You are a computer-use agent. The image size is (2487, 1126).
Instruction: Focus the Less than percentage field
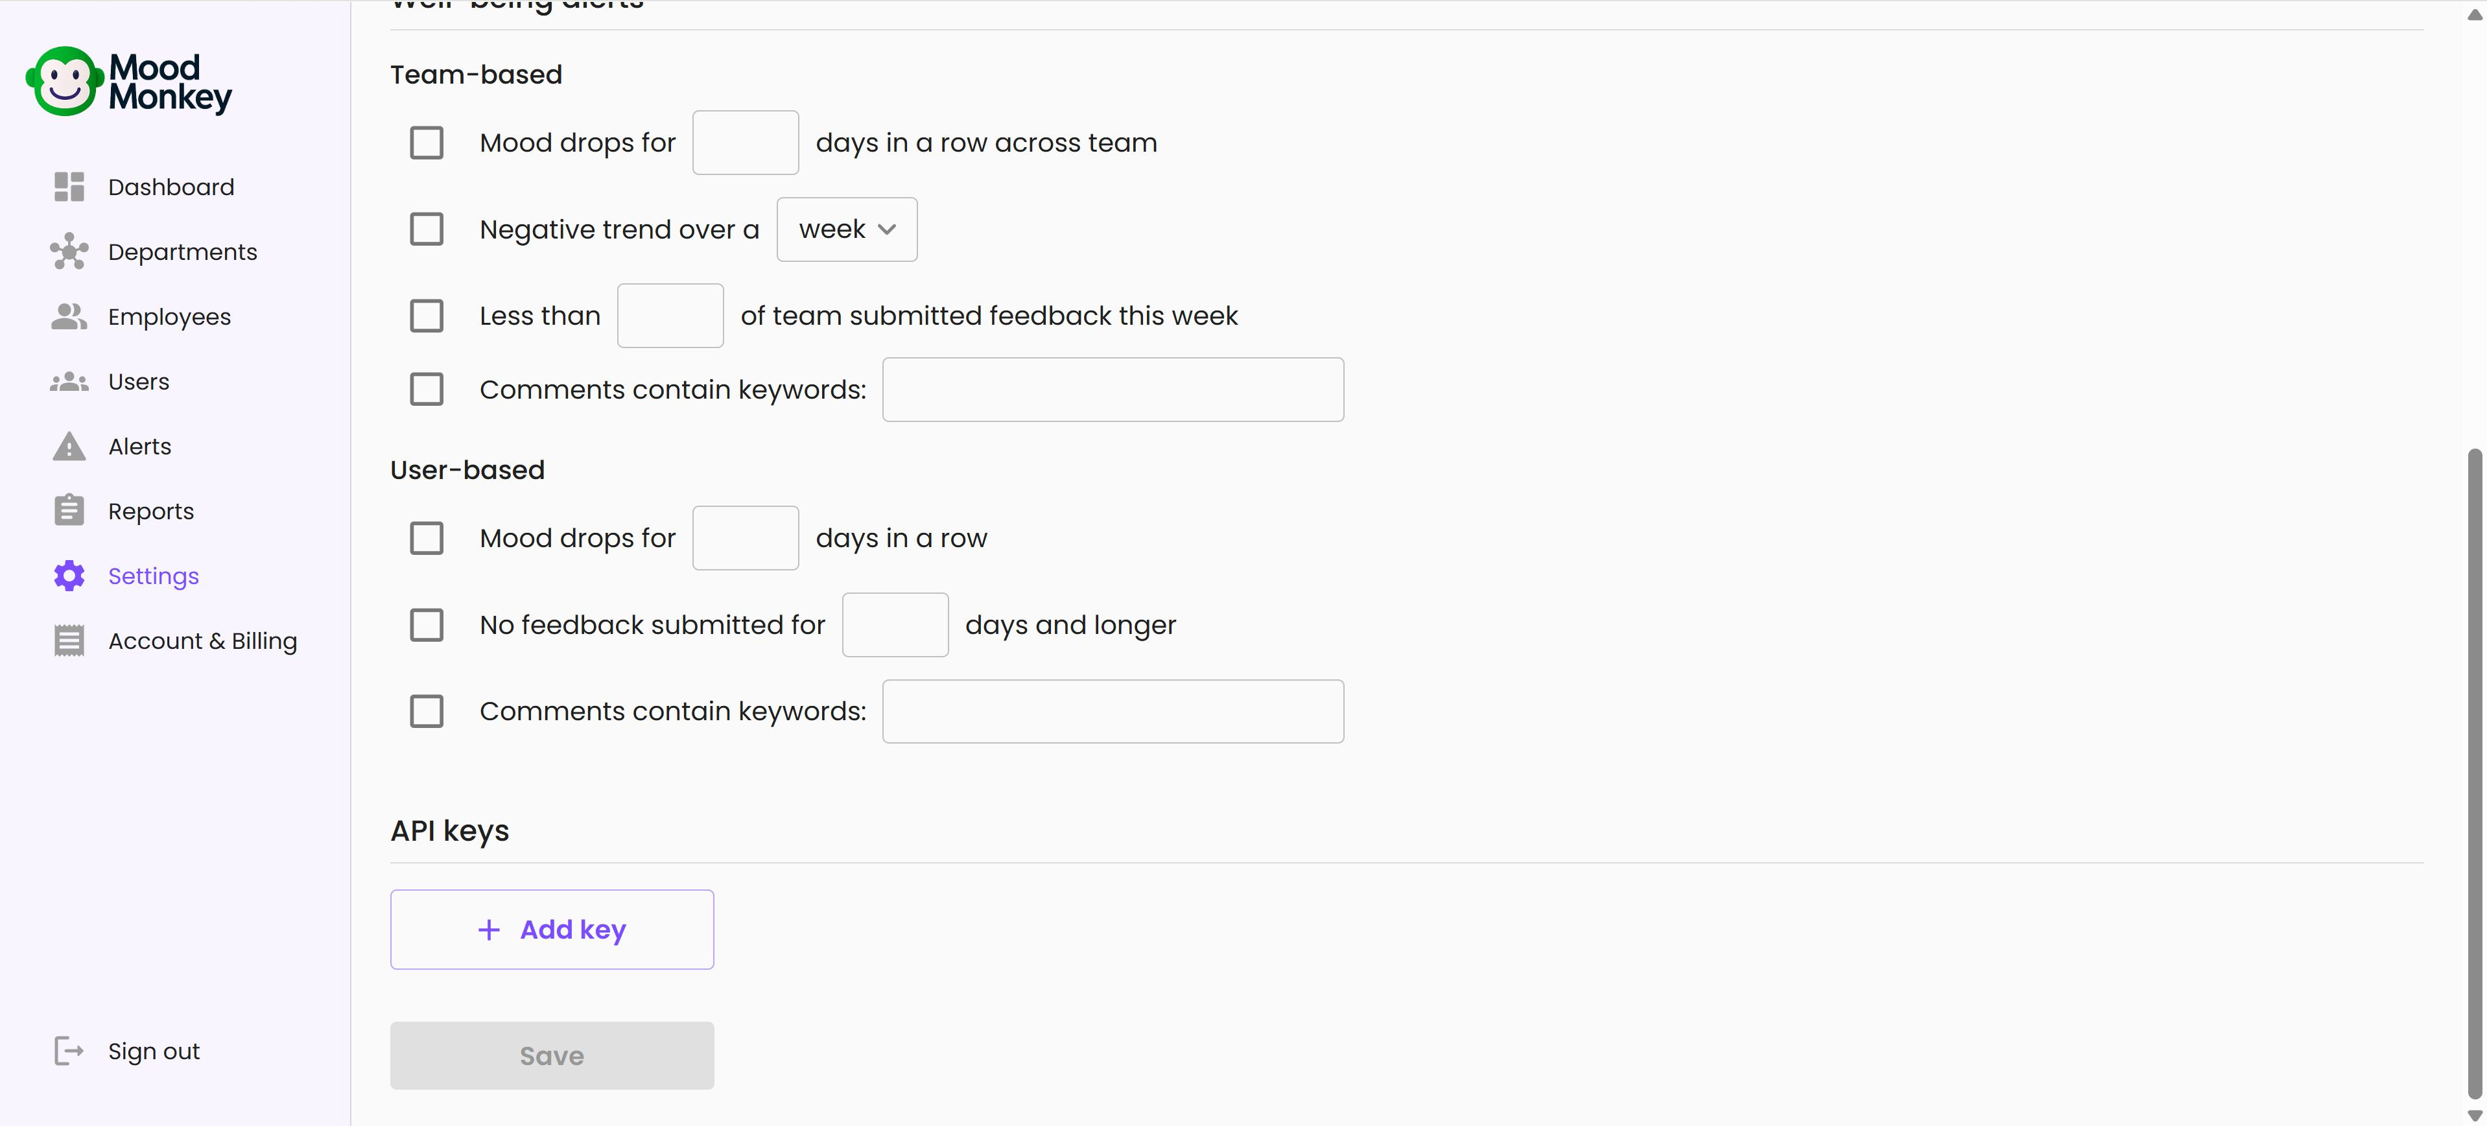click(x=670, y=316)
